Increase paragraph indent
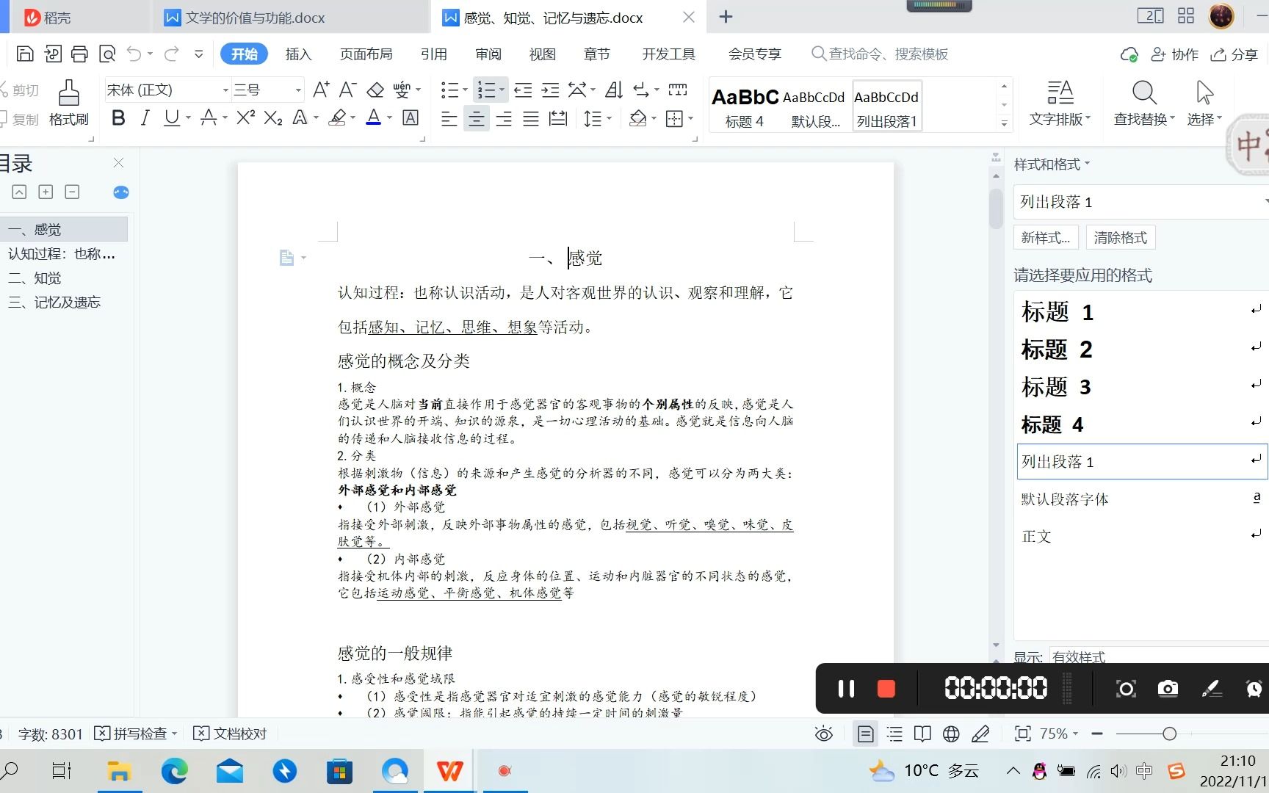 [x=550, y=90]
